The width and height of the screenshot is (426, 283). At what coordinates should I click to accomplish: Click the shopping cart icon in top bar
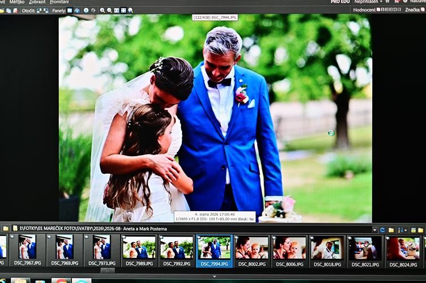(x=387, y=1)
